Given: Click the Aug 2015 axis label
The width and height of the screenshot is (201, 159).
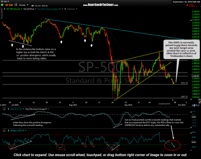Looking at the screenshot, I should pyautogui.click(x=73, y=105).
